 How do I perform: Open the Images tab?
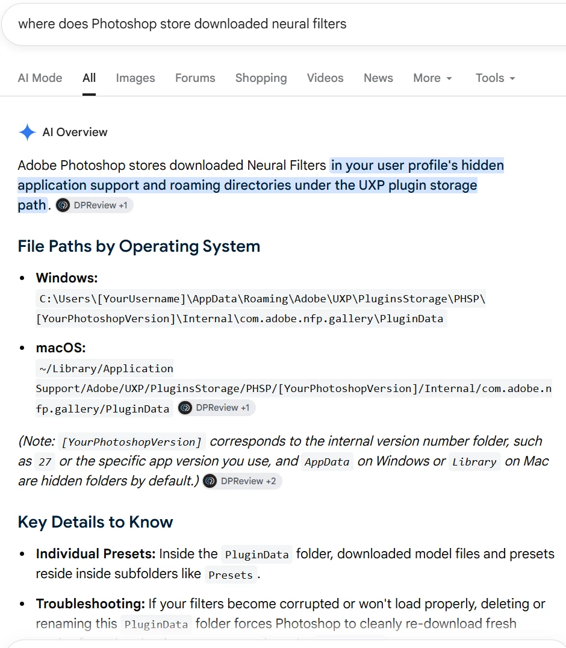point(135,78)
